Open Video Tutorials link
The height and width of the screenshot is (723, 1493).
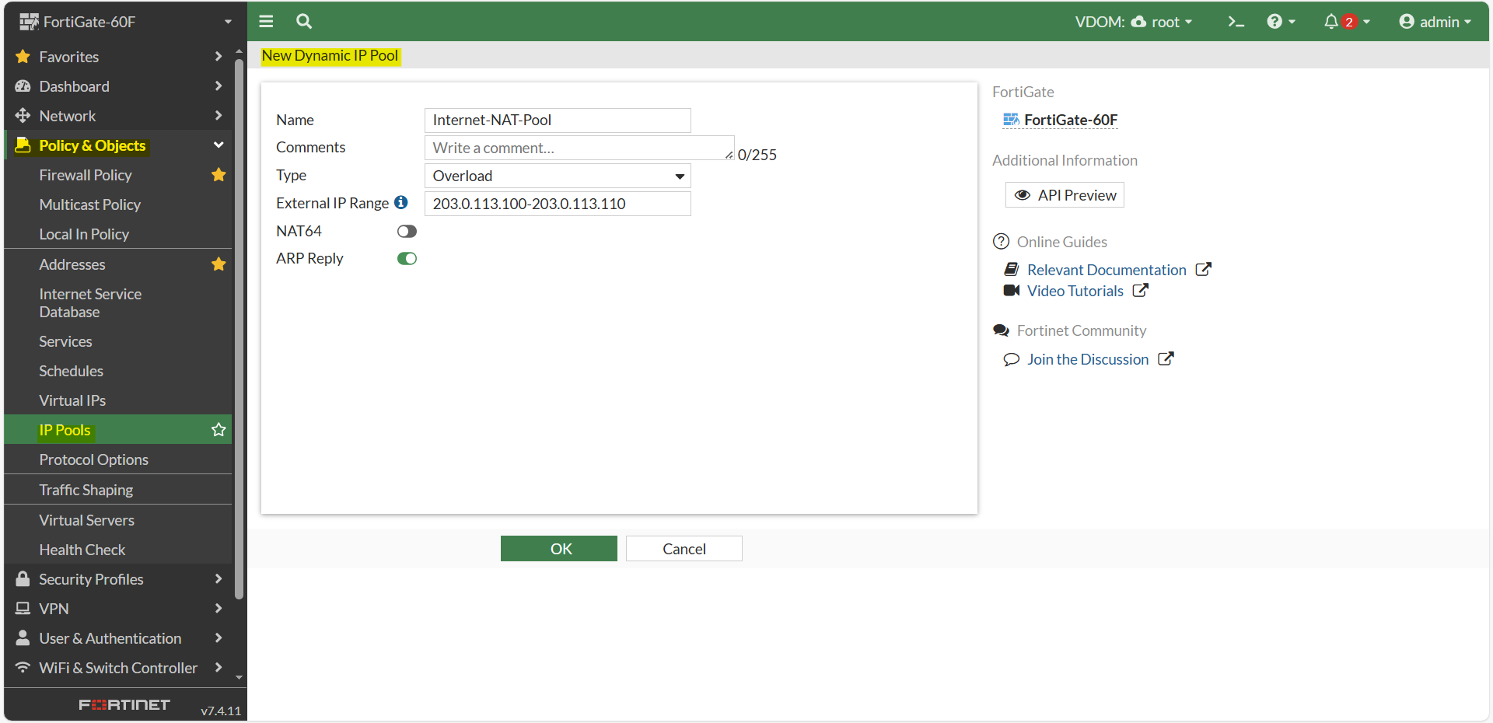pos(1075,291)
